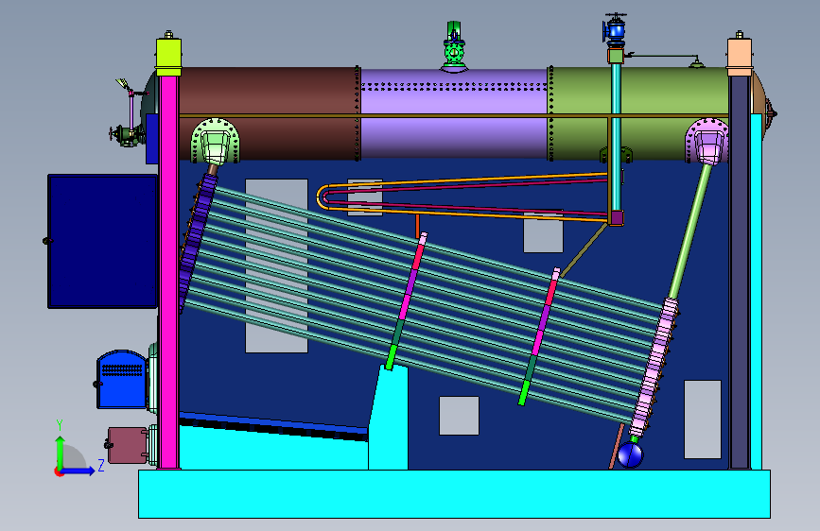Select the large gray rectangular opening at left
The image size is (820, 531).
(x=277, y=266)
